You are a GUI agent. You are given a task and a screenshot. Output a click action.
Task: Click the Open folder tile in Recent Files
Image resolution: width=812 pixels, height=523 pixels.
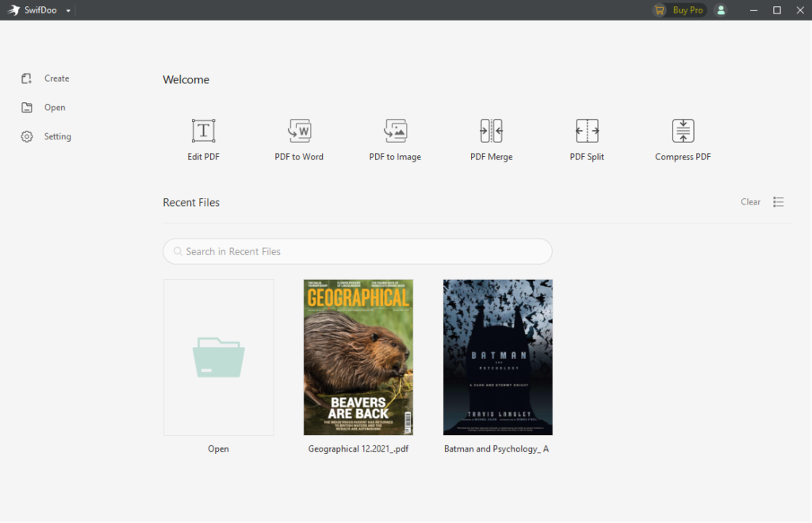click(219, 357)
